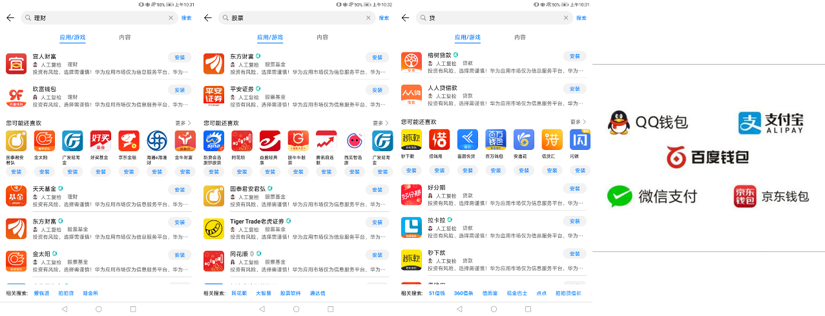The height and width of the screenshot is (316, 825).
Task: Tap Android back triangle on 理财 screen
Action: pos(64,309)
